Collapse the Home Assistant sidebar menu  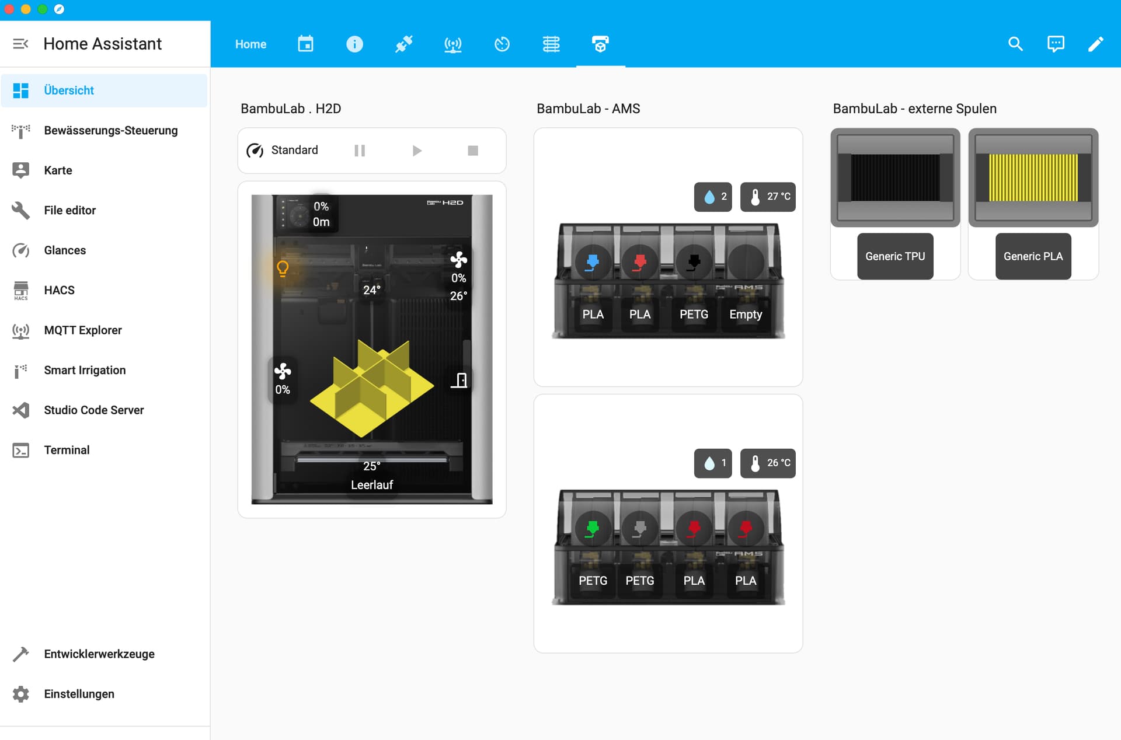click(x=20, y=44)
